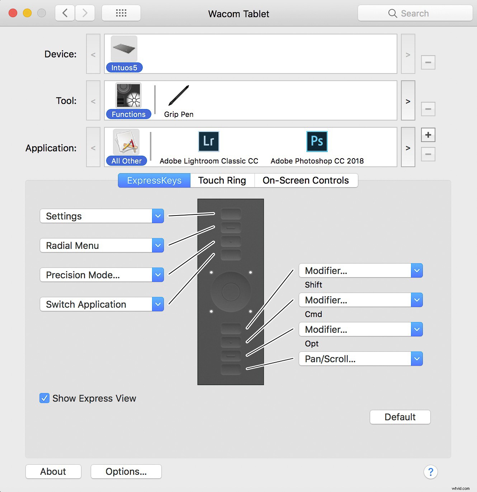
Task: Click the back navigation arrow
Action: (x=65, y=13)
